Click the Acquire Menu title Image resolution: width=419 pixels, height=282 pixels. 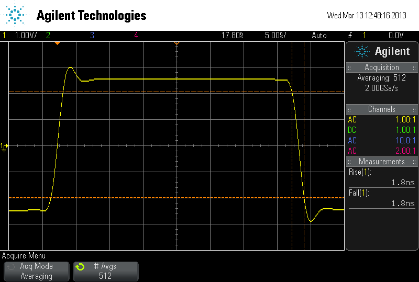click(24, 256)
